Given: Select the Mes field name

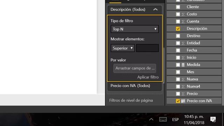Looking at the screenshot, I should click(190, 72).
